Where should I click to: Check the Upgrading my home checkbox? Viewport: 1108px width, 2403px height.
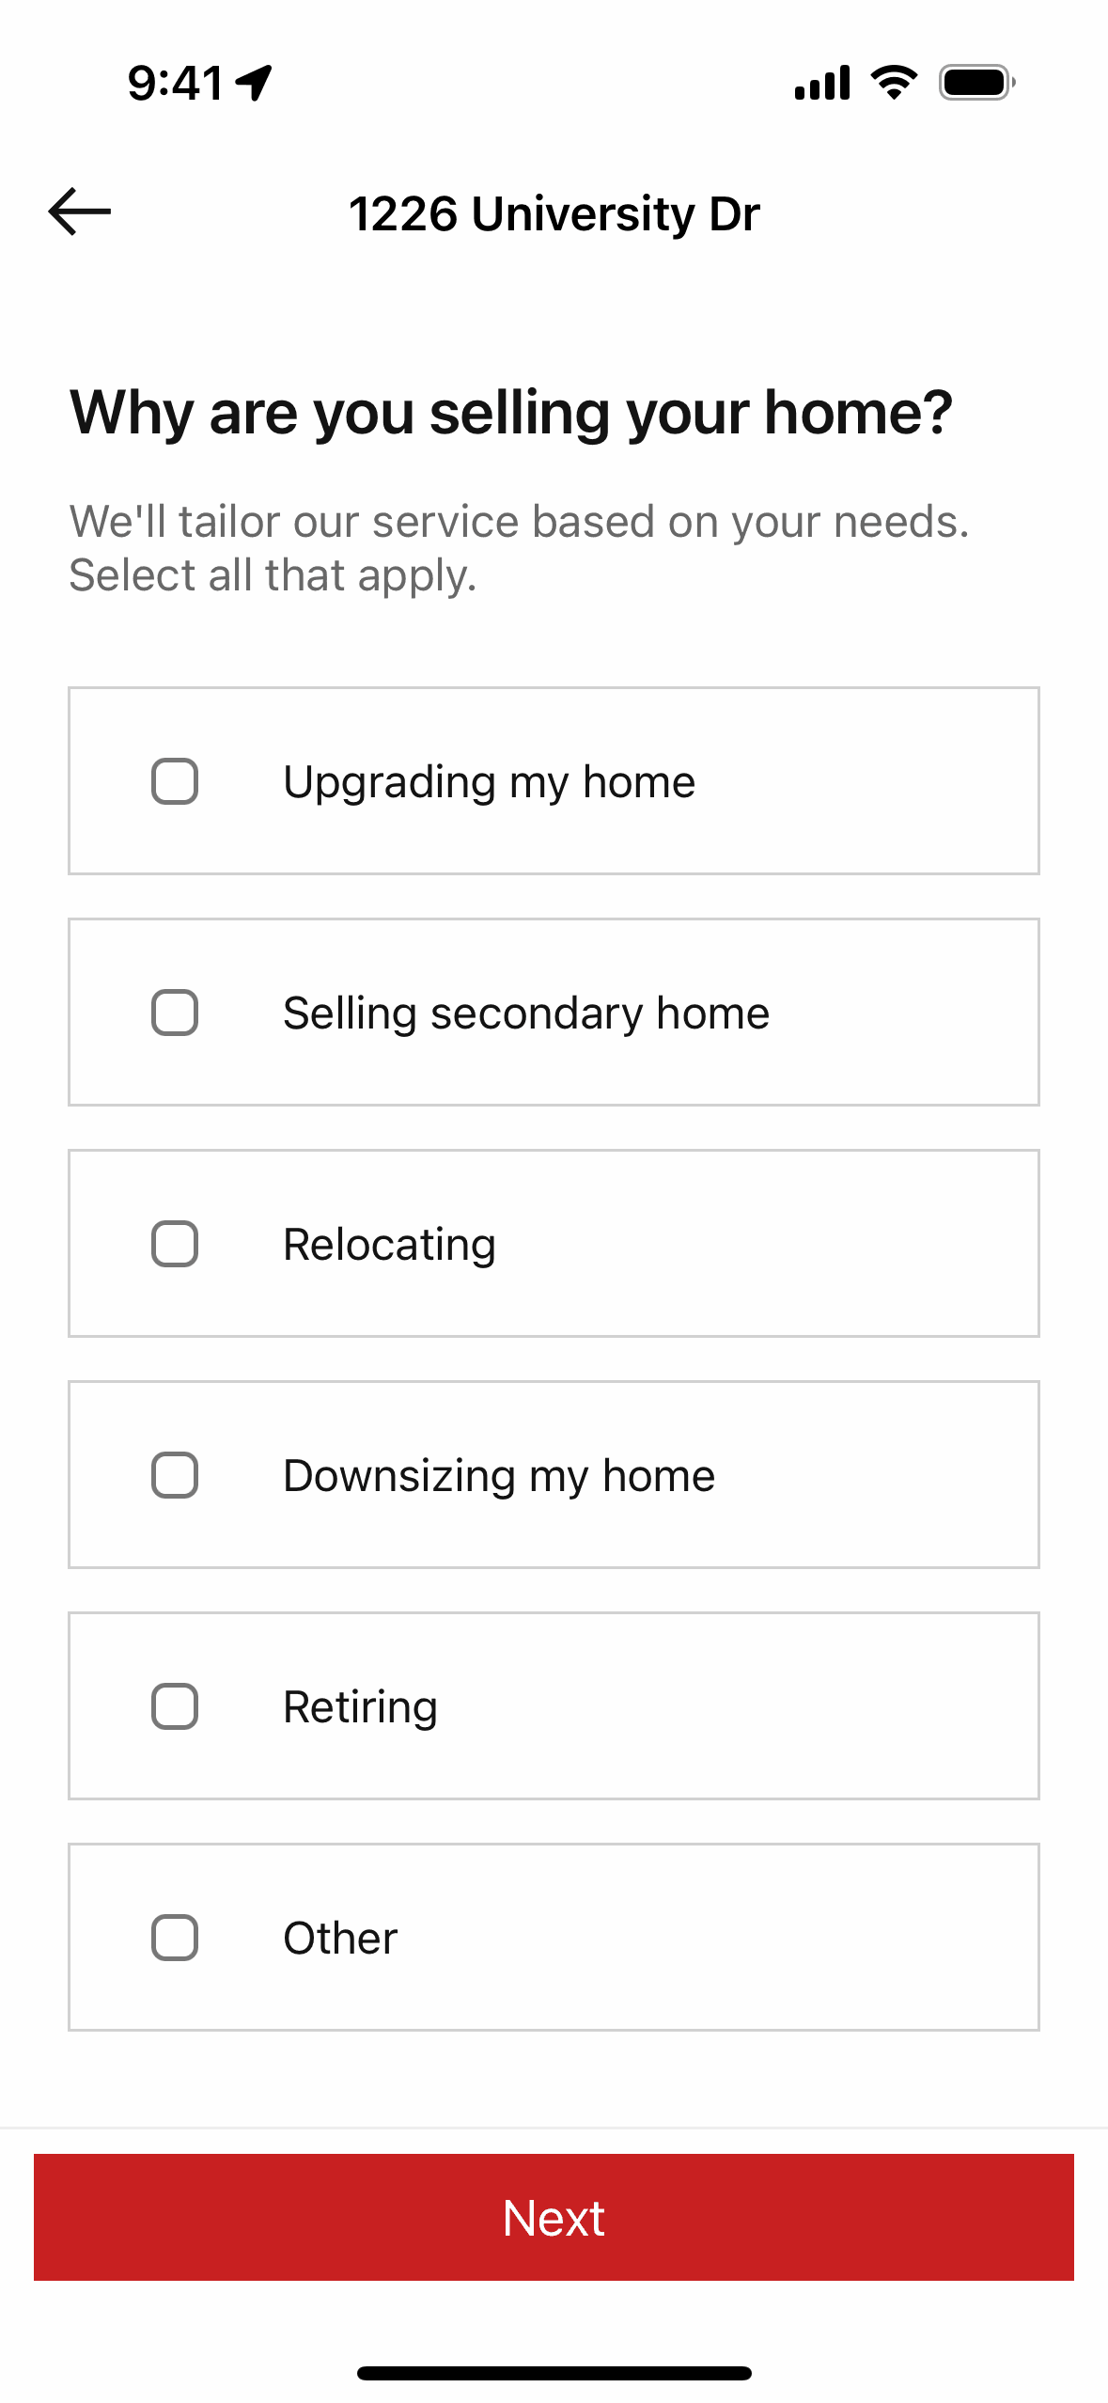pos(175,781)
